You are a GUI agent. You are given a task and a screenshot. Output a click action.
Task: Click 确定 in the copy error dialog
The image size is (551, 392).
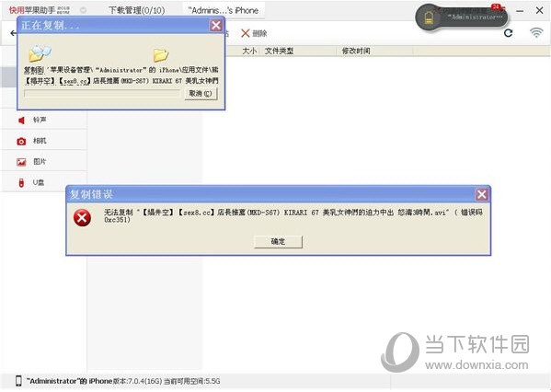tap(278, 241)
